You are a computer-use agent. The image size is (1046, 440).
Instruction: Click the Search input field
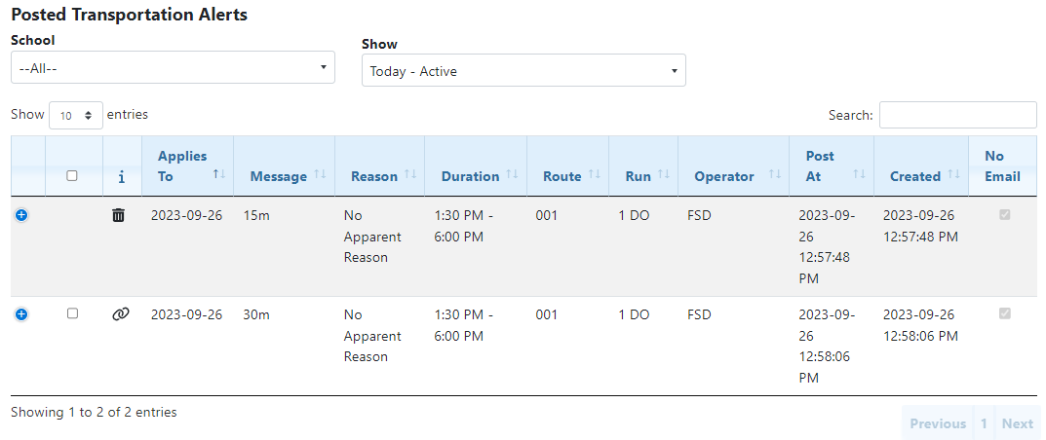click(957, 115)
